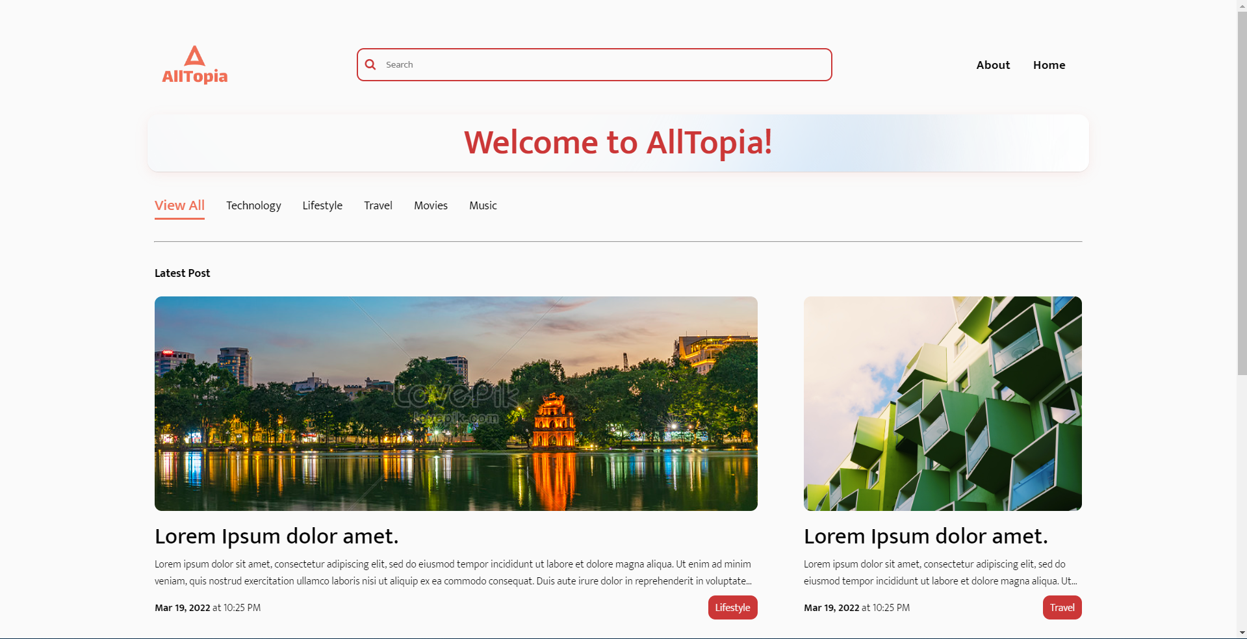This screenshot has height=639, width=1247.
Task: Filter posts by Travel tab
Action: [x=378, y=205]
